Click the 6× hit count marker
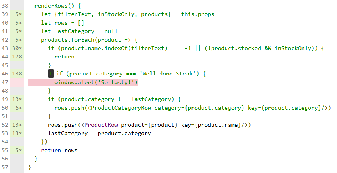337x173 pixels. pos(19,108)
